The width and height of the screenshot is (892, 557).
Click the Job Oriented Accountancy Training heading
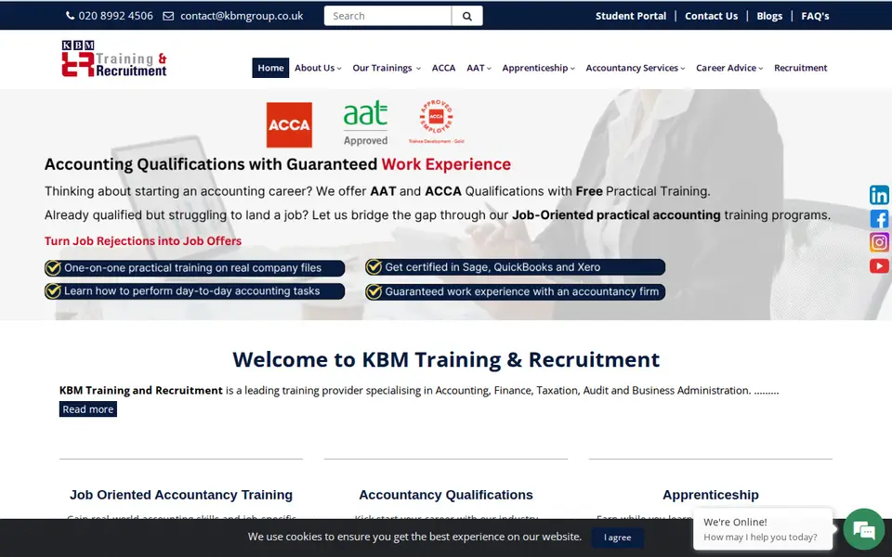[181, 495]
